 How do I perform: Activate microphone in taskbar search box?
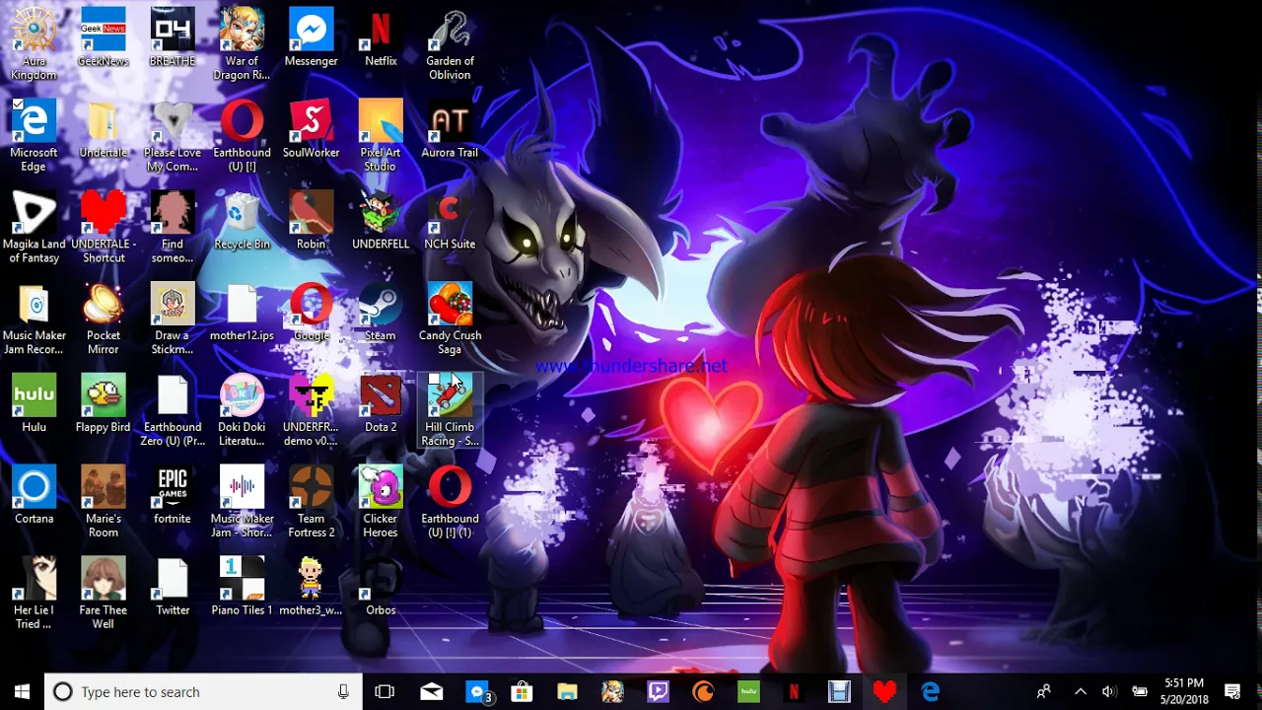pos(343,692)
